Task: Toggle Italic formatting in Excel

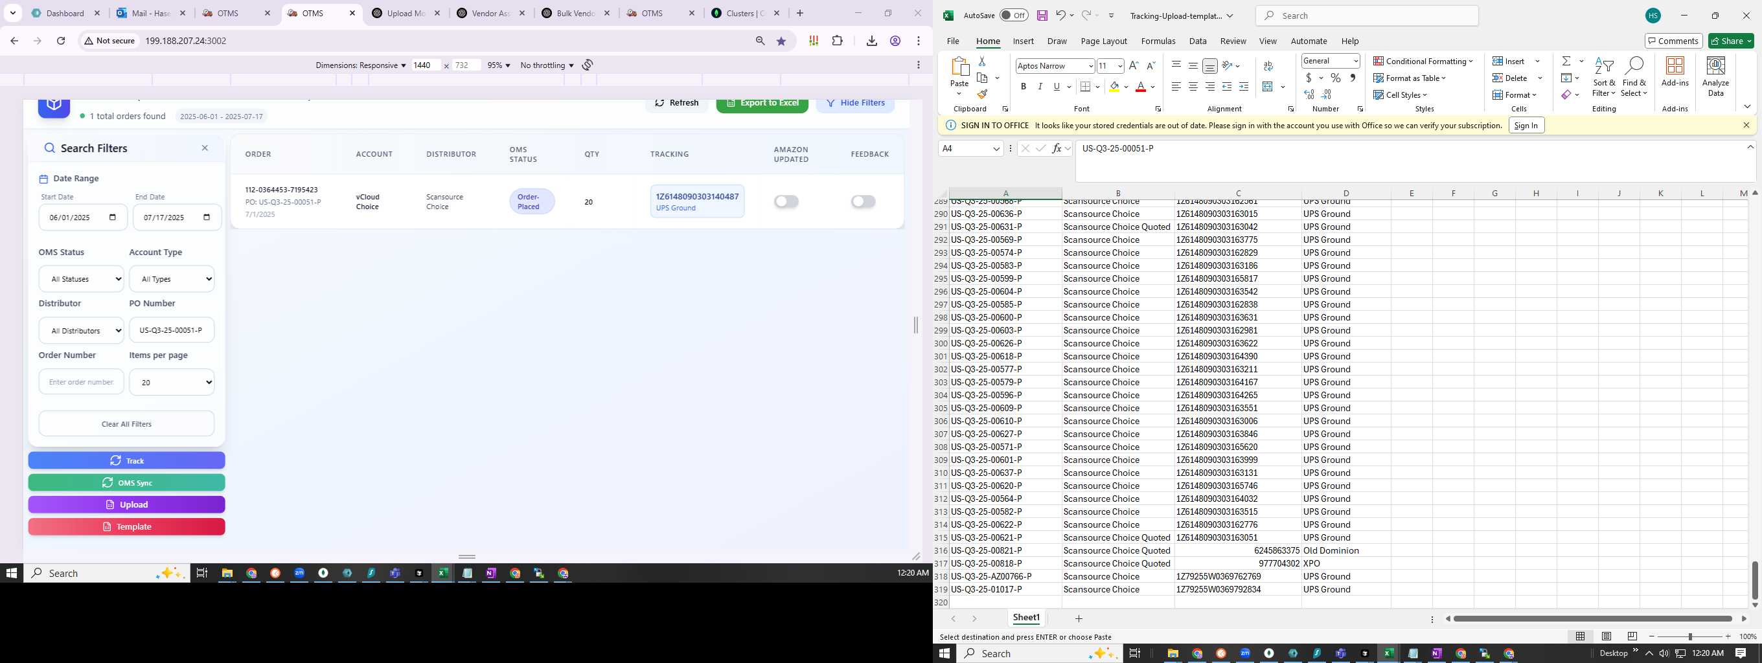Action: tap(1040, 87)
